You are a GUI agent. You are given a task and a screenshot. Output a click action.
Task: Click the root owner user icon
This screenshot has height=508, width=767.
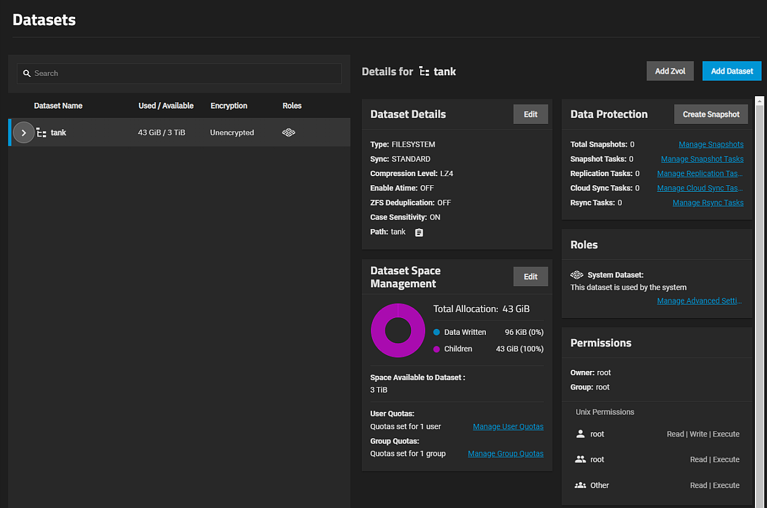coord(580,434)
